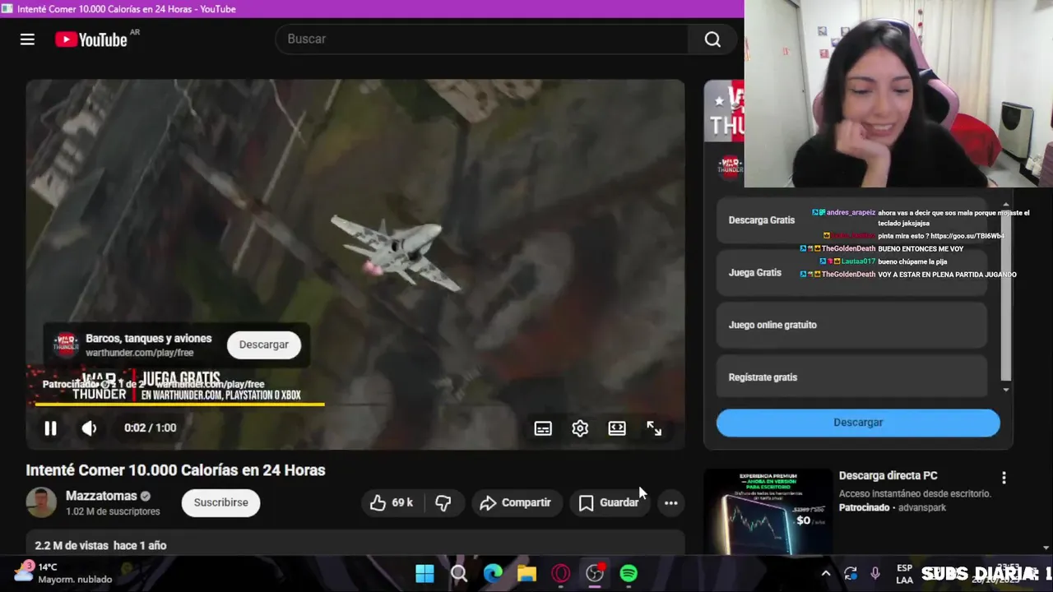1053x592 pixels.
Task: Open Windows taskbar search
Action: click(x=459, y=573)
